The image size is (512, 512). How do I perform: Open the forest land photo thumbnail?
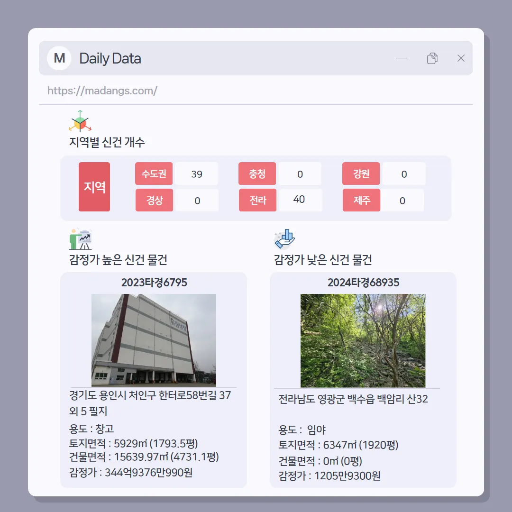363,340
